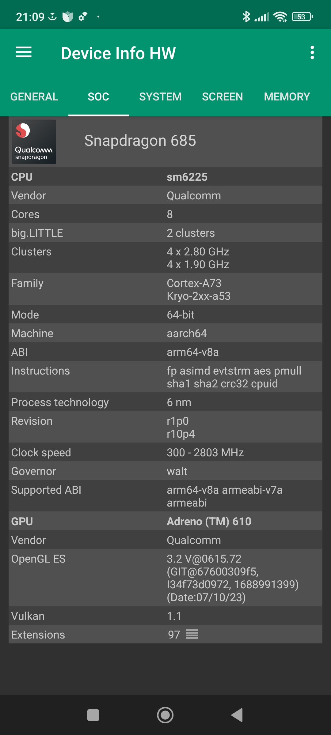The width and height of the screenshot is (331, 735).
Task: Switch to the GENERAL tab
Action: coord(34,97)
